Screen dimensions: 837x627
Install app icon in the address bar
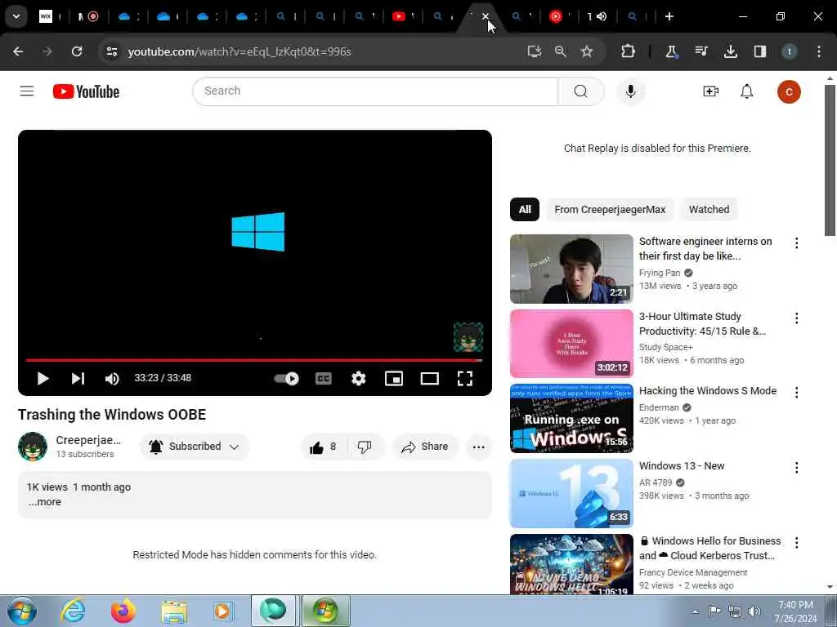click(x=535, y=51)
